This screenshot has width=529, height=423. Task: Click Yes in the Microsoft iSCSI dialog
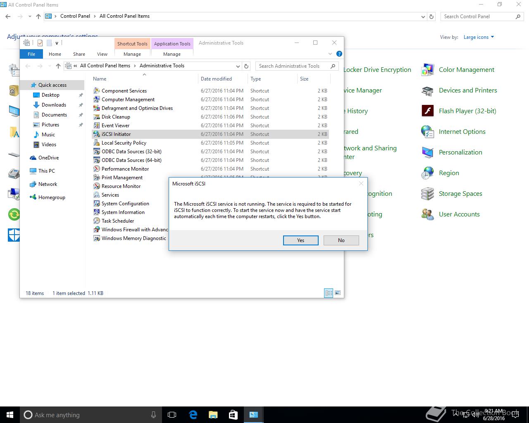point(300,240)
